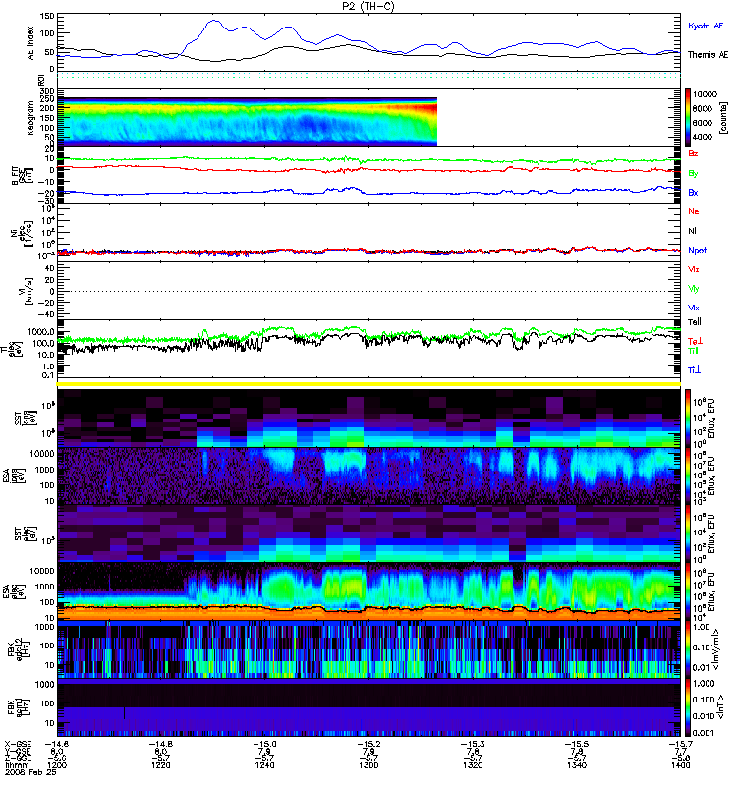Select the blue Npot legend label
Image resolution: width=737 pixels, height=786 pixels.
pyautogui.click(x=697, y=251)
